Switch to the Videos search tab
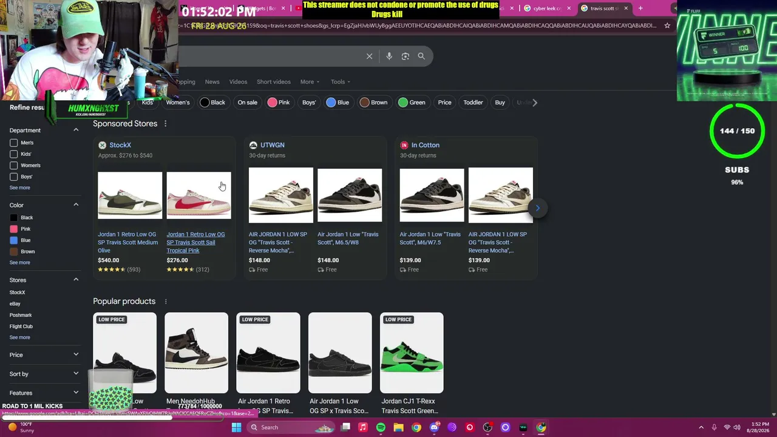This screenshot has height=437, width=777. point(238,82)
